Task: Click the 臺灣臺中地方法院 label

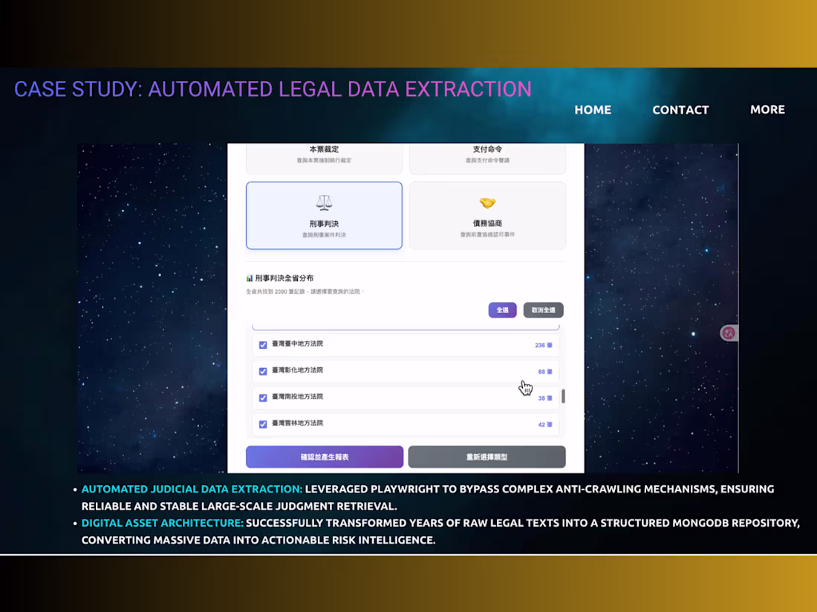Action: pyautogui.click(x=298, y=343)
